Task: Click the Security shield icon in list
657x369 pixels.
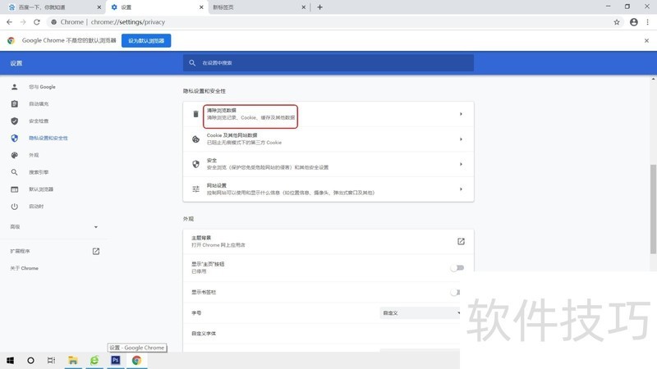Action: click(x=195, y=164)
